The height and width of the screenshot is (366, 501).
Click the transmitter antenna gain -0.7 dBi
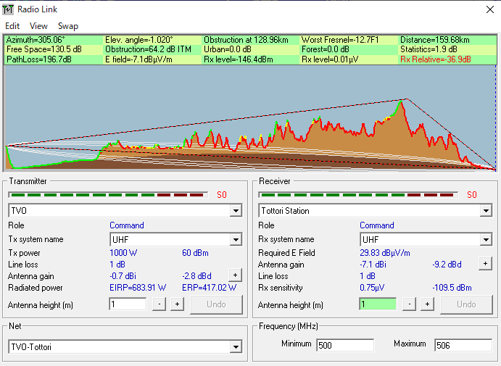tap(123, 276)
